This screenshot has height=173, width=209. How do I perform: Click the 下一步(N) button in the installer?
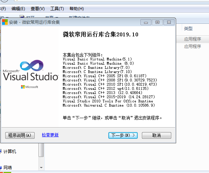click(x=123, y=135)
